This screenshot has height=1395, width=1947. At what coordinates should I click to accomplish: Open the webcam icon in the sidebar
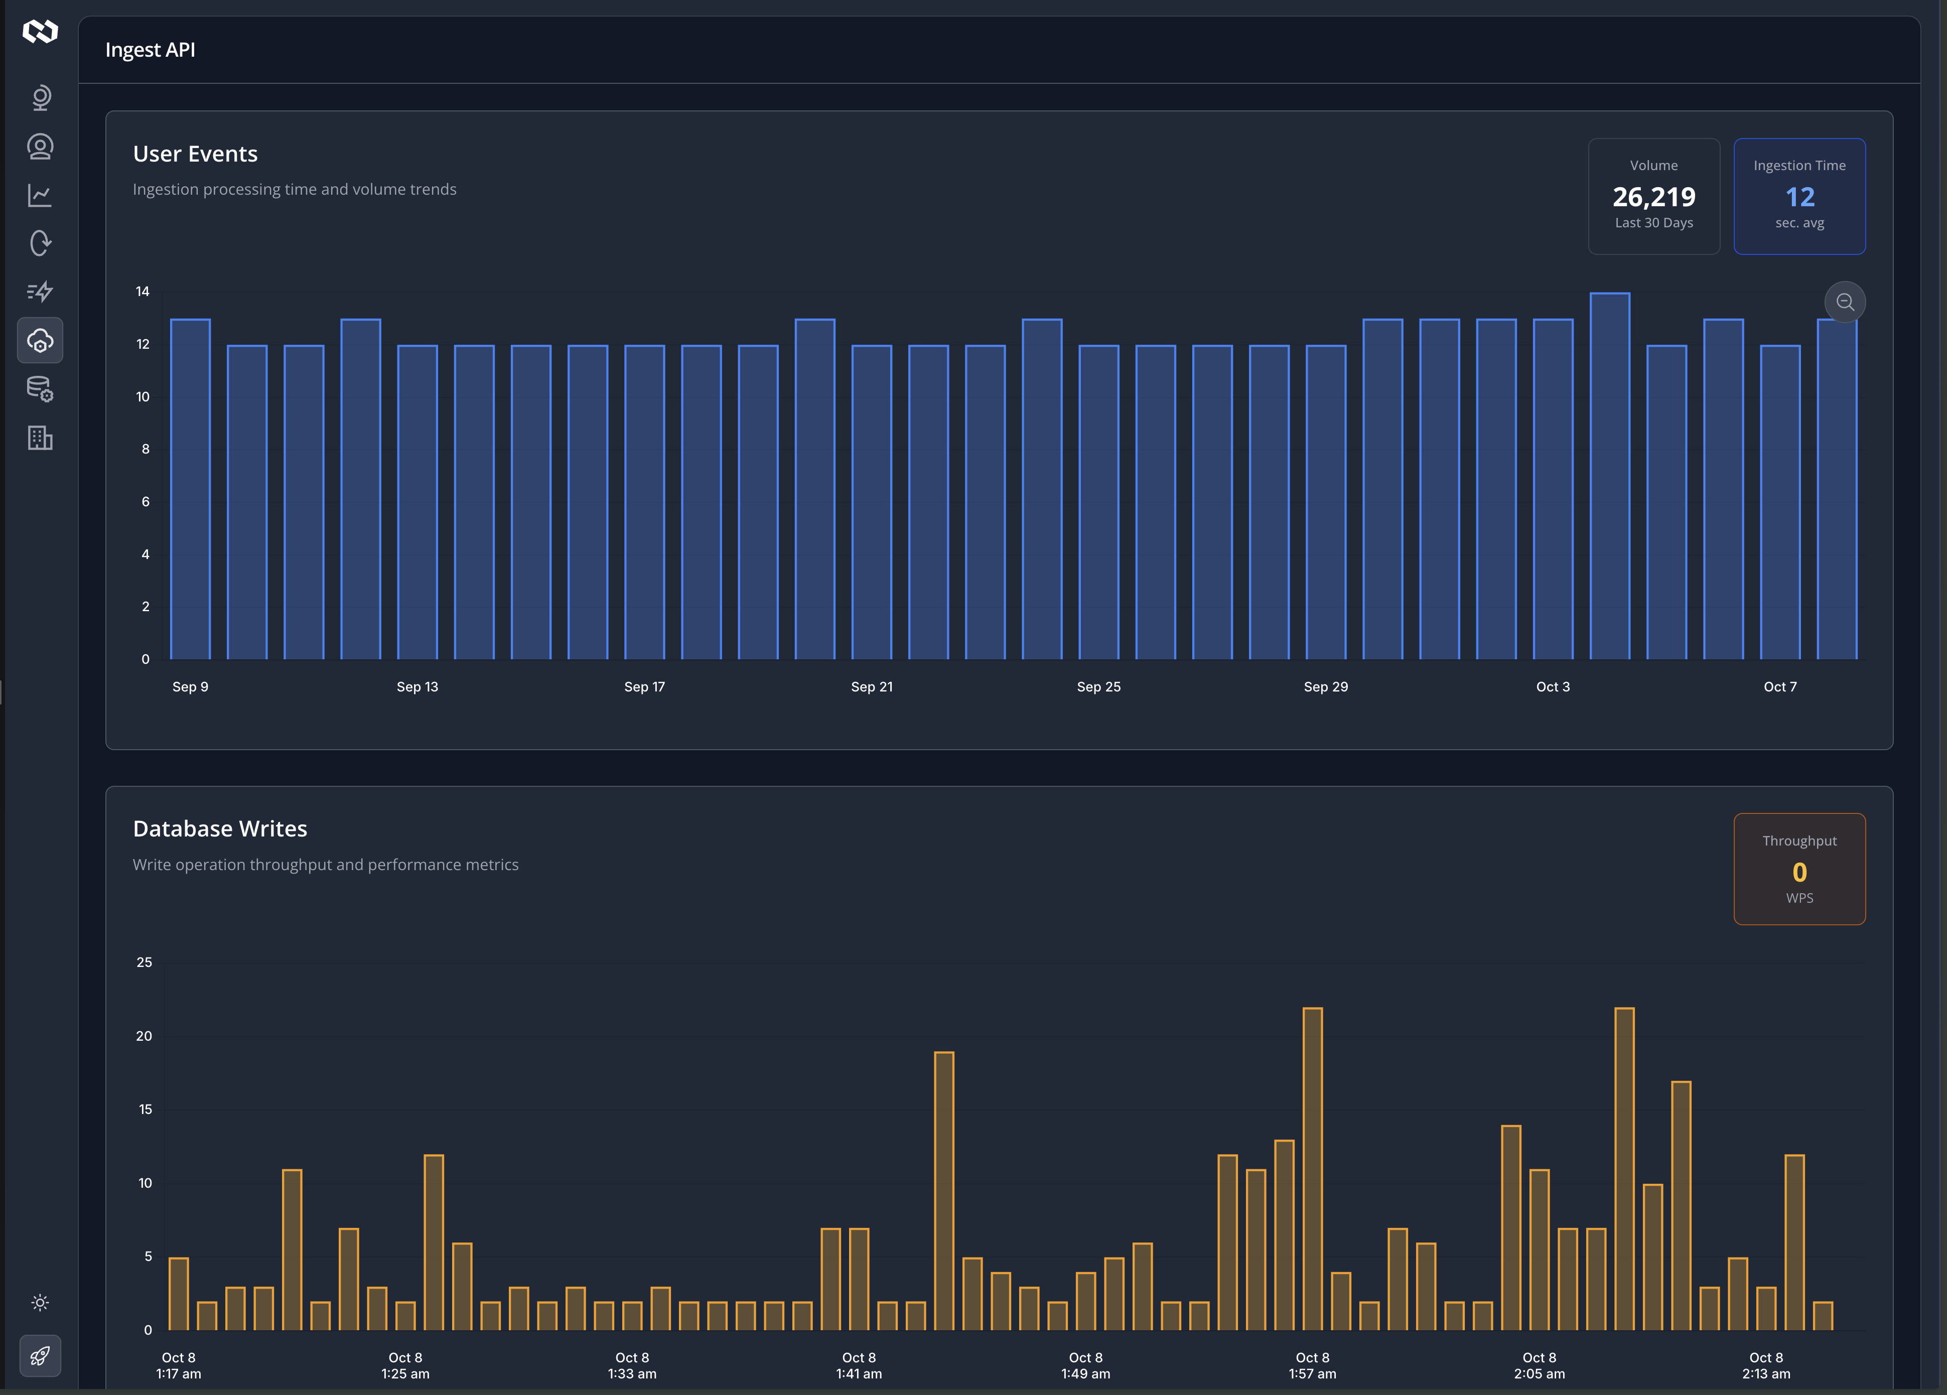pos(40,98)
